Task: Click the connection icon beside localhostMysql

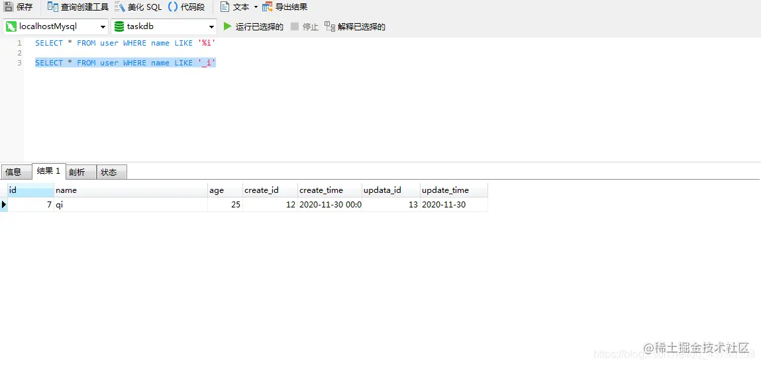Action: (x=11, y=26)
